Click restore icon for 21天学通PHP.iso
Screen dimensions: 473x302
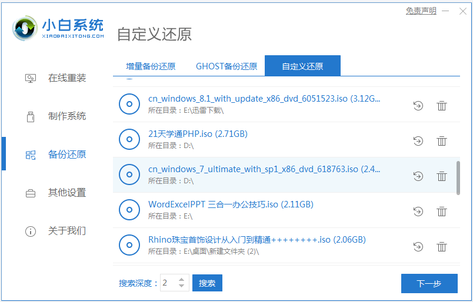point(418,141)
